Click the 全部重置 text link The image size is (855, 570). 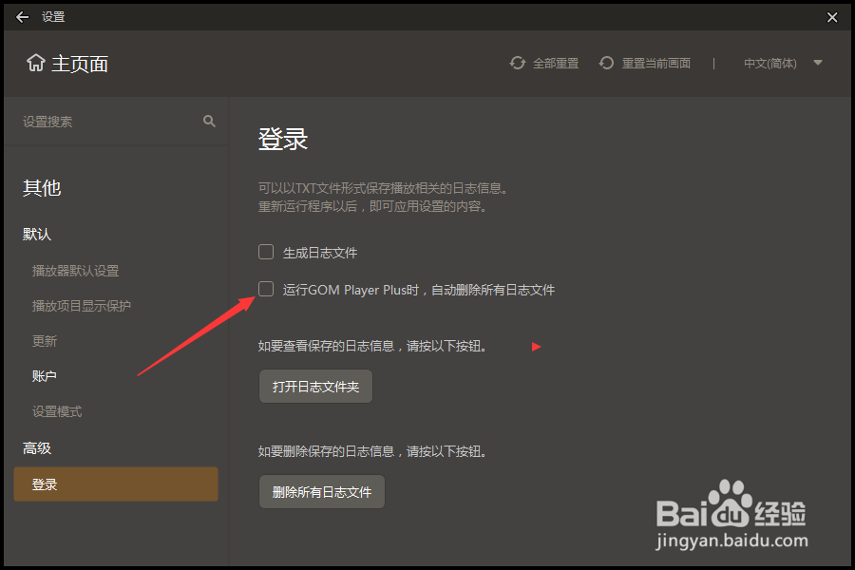[555, 64]
